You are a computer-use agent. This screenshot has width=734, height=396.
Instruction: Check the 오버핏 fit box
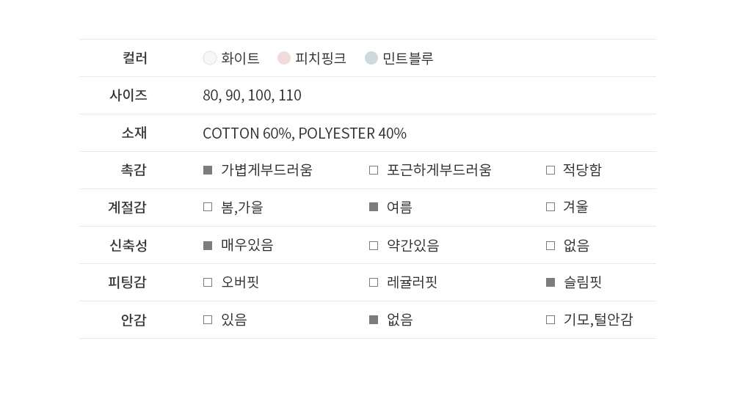point(208,282)
